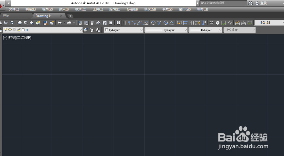The height and width of the screenshot is (156, 284).
Task: Open the 绘图(D) menu
Action: 115,9
